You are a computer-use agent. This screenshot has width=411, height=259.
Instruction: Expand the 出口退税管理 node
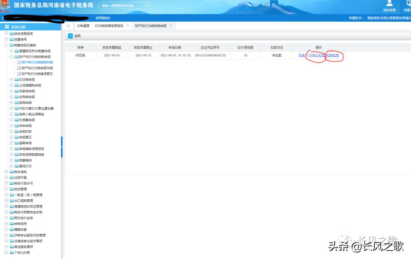pos(6,200)
